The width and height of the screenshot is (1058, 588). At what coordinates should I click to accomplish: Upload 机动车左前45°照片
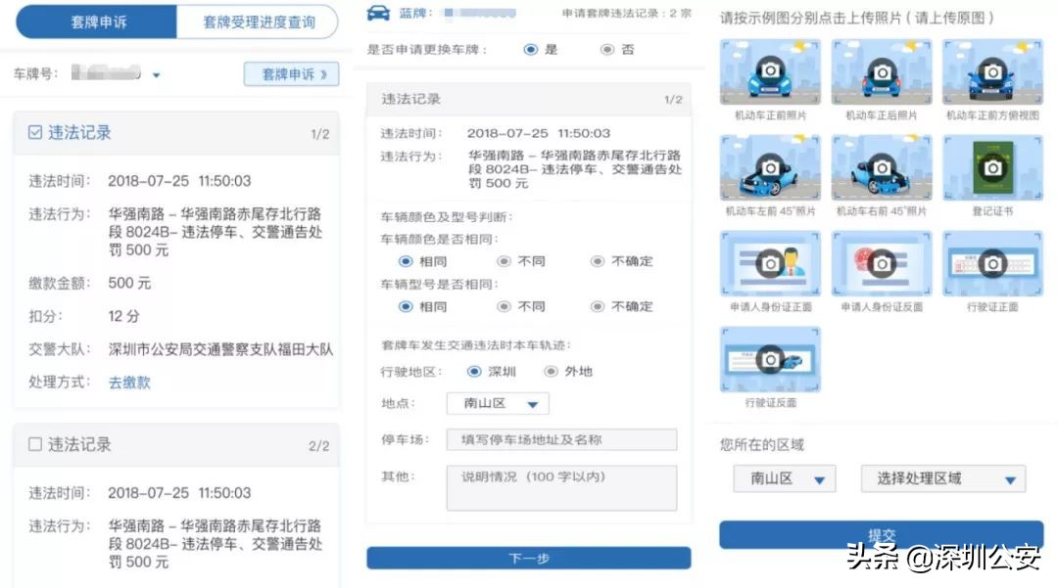coord(769,171)
